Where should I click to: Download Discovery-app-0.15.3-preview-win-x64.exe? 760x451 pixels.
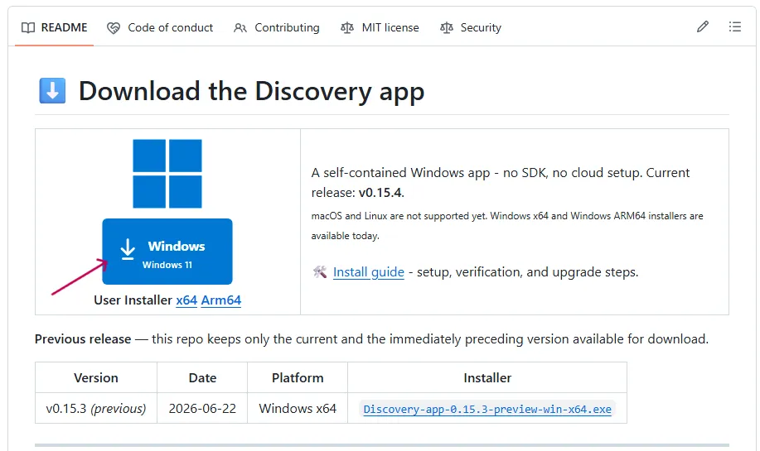[487, 410]
